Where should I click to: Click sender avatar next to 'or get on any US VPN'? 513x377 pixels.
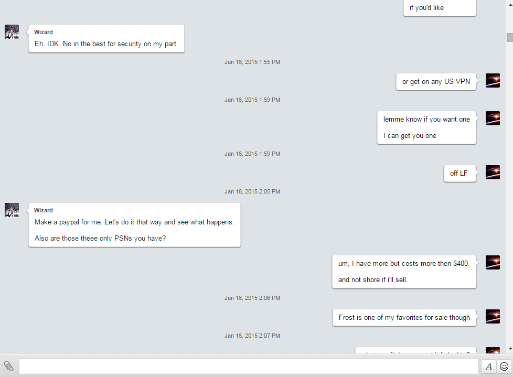click(493, 80)
